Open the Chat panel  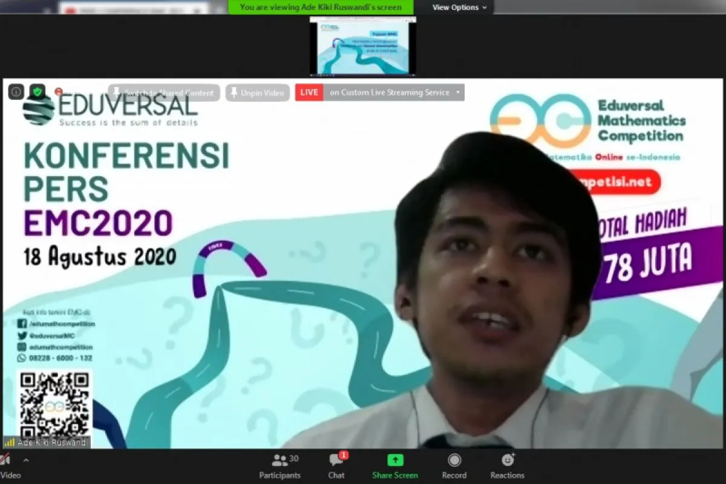336,466
